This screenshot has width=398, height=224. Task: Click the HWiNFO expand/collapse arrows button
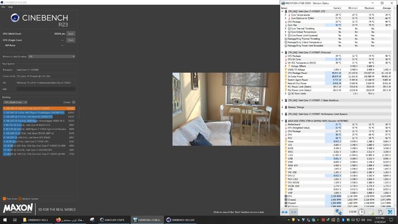[285, 212]
